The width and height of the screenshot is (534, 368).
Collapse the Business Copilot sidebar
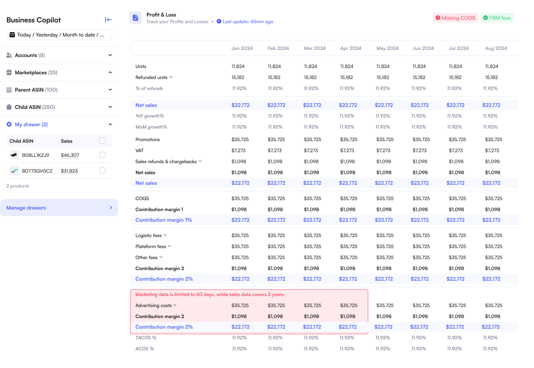(x=108, y=20)
